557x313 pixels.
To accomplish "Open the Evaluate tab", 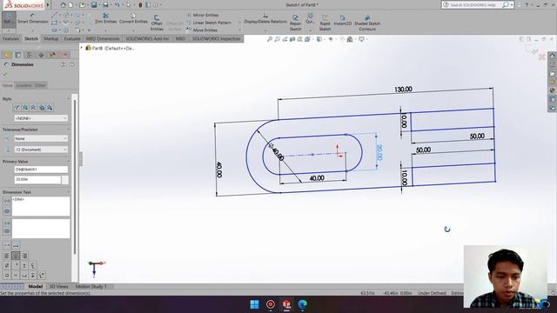I will pyautogui.click(x=72, y=38).
